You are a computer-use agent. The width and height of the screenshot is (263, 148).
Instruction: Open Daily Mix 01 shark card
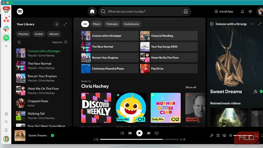(131, 108)
